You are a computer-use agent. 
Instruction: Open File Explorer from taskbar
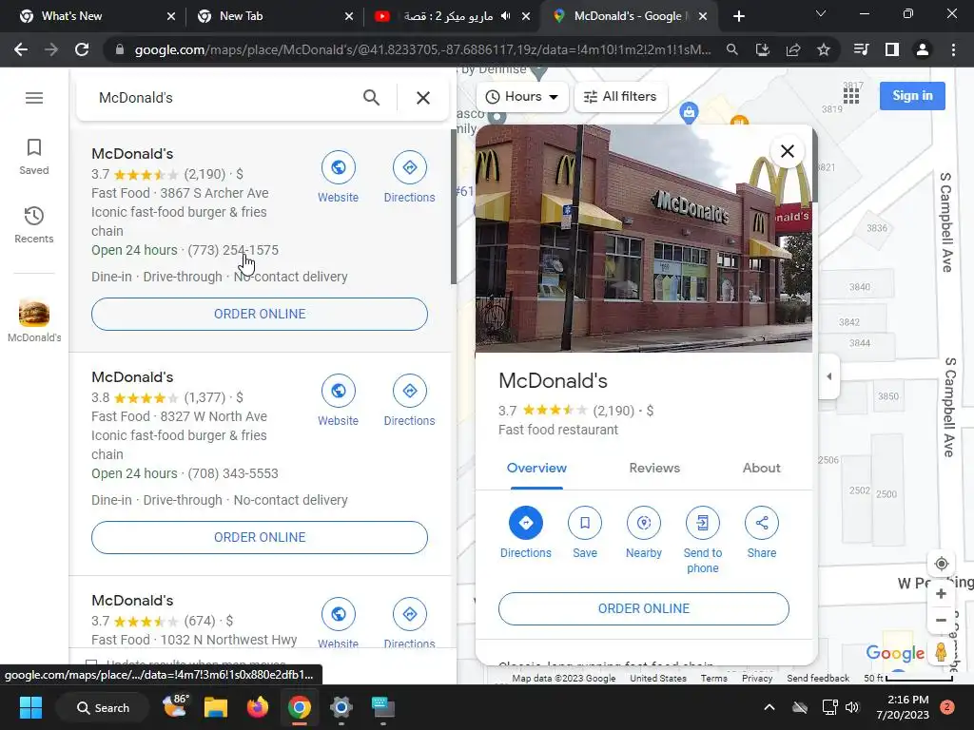point(216,707)
